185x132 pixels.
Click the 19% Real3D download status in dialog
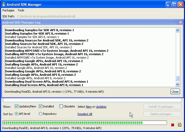[x=54, y=92]
